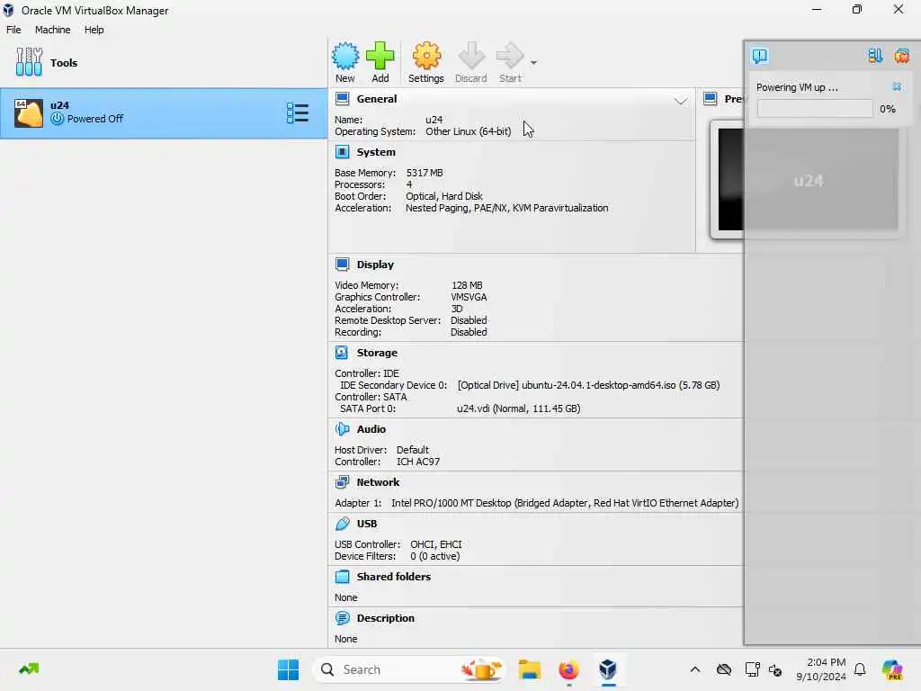Click the Audio Controller ICH AC97 value

pos(418,462)
